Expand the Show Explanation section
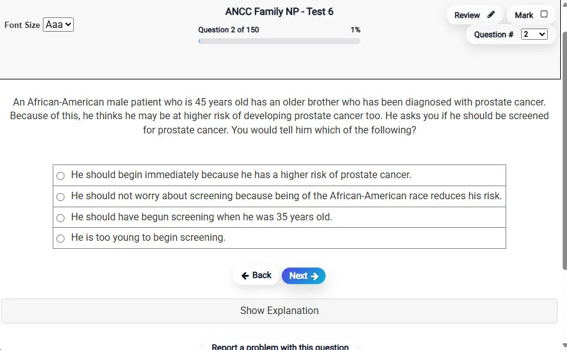The height and width of the screenshot is (350, 567). [x=279, y=310]
